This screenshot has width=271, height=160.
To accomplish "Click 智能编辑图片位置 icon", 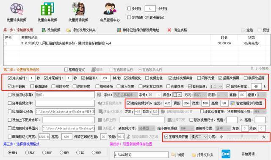I will (x=163, y=112).
